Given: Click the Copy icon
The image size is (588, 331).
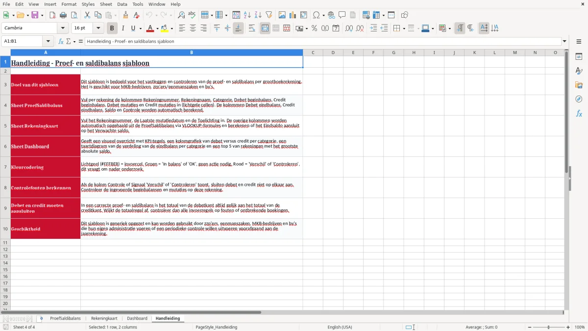Looking at the screenshot, I should coord(98,15).
